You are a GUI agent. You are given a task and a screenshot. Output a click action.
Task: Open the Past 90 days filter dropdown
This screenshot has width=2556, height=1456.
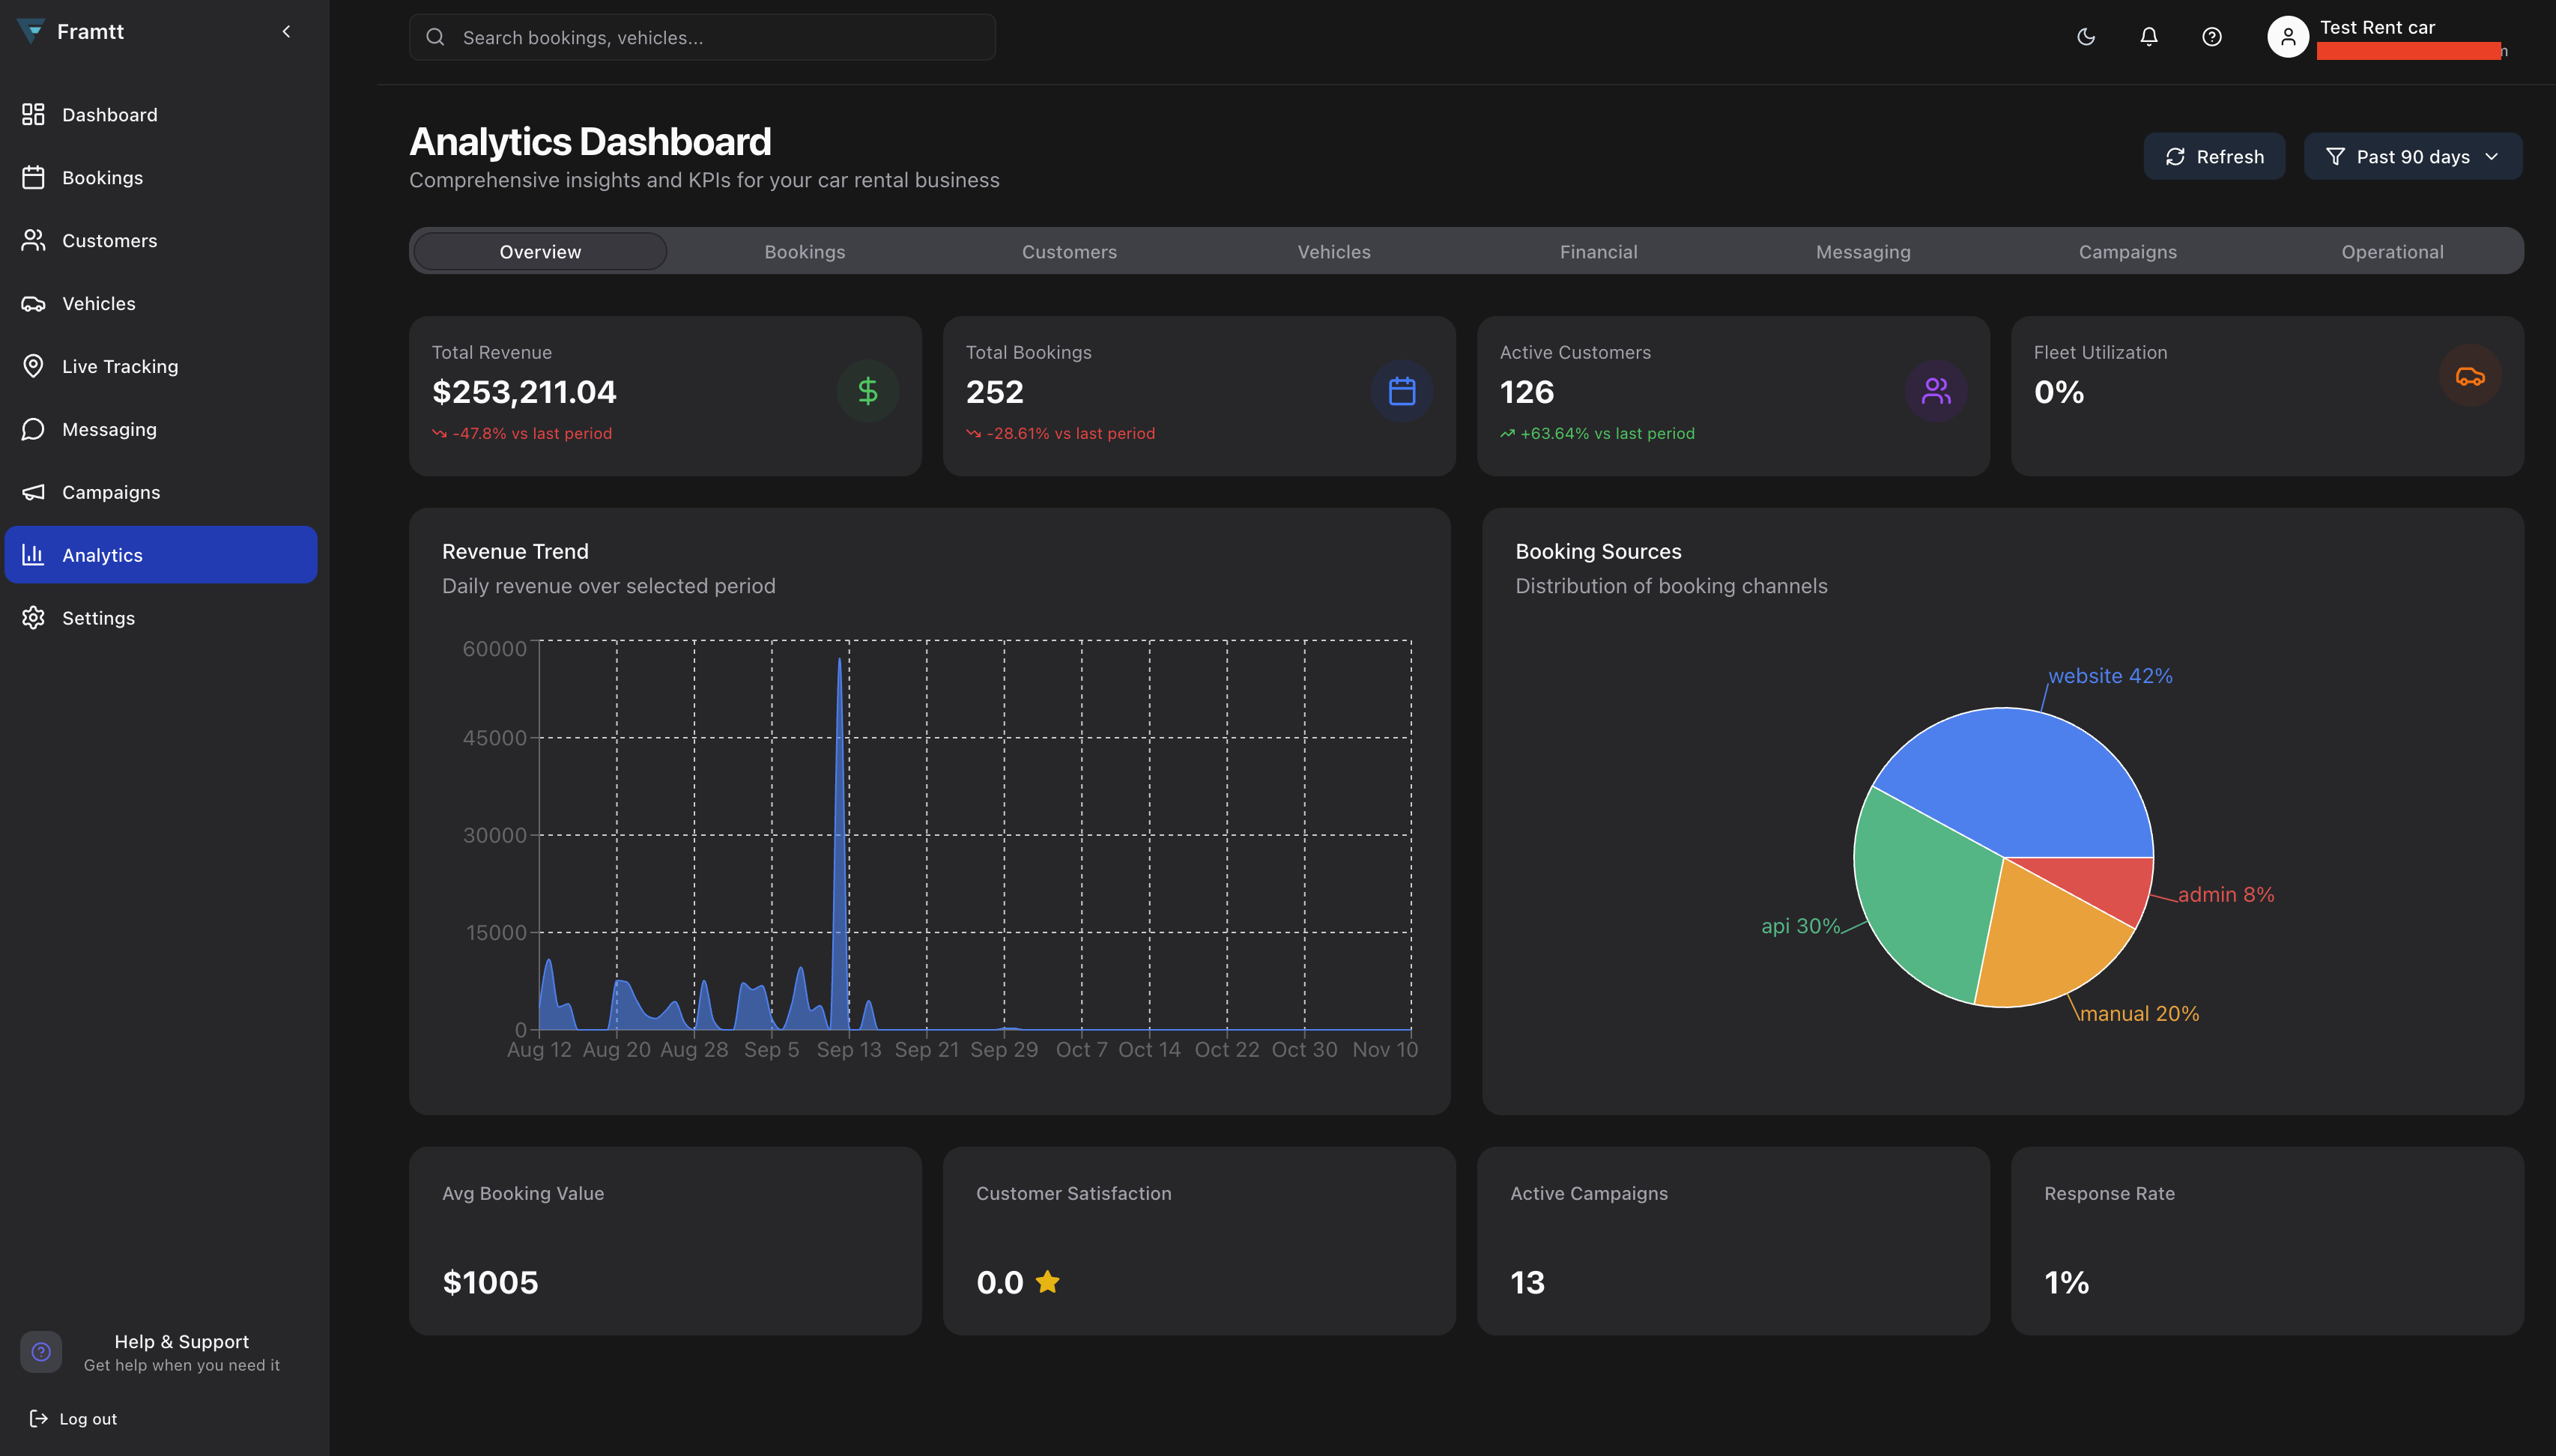(x=2412, y=156)
